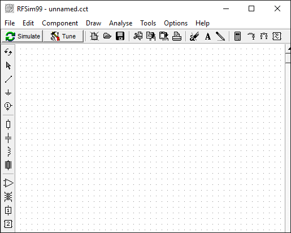Viewport: 291px width, 233px height.
Task: Open the Analyse menu
Action: pos(121,23)
